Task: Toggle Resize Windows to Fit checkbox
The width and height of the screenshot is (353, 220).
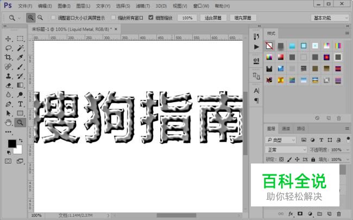Action: click(x=53, y=17)
